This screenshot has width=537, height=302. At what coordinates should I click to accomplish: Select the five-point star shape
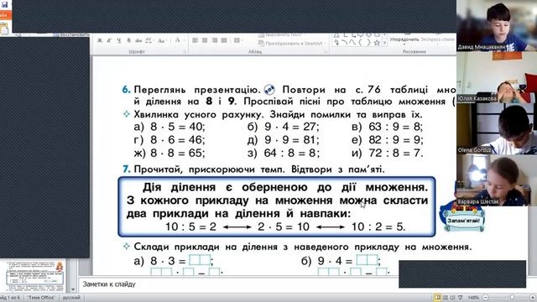[377, 43]
